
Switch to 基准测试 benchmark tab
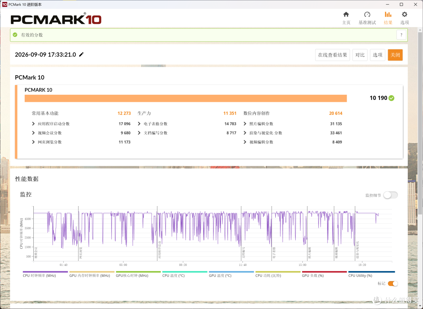pos(367,18)
